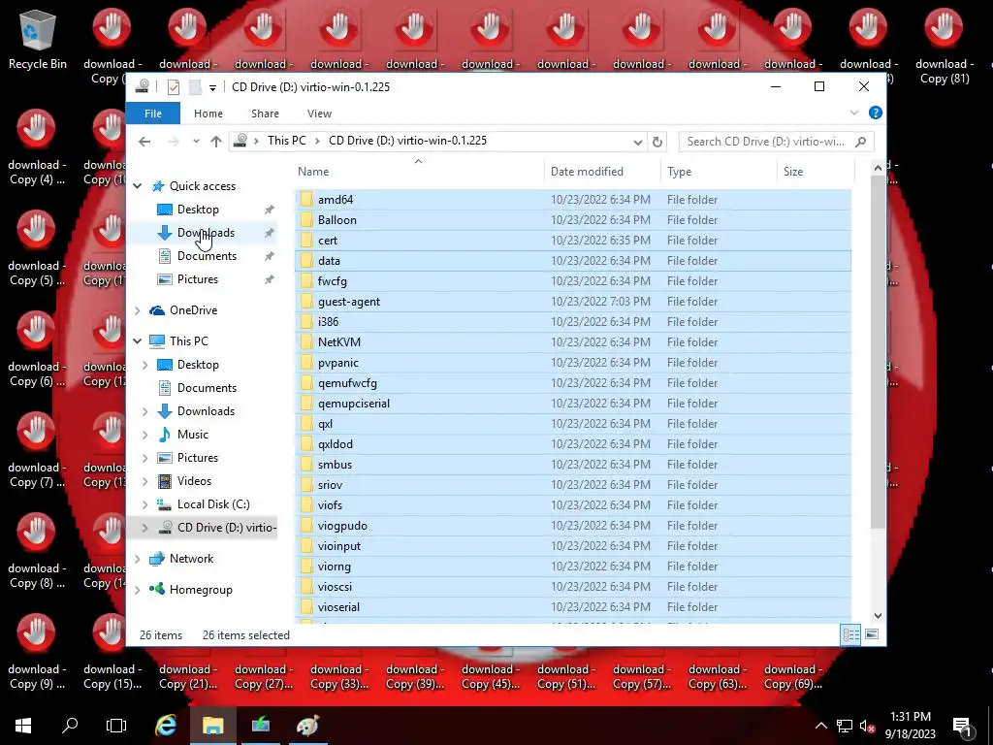
Task: Select Downloads under Quick access
Action: click(x=206, y=233)
